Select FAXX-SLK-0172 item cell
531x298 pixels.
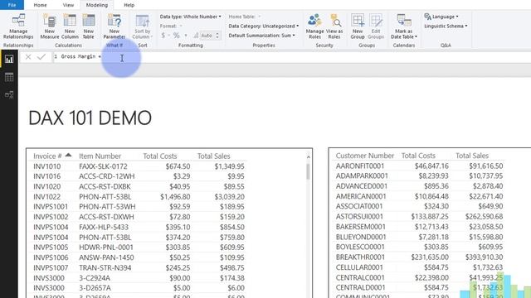point(103,166)
